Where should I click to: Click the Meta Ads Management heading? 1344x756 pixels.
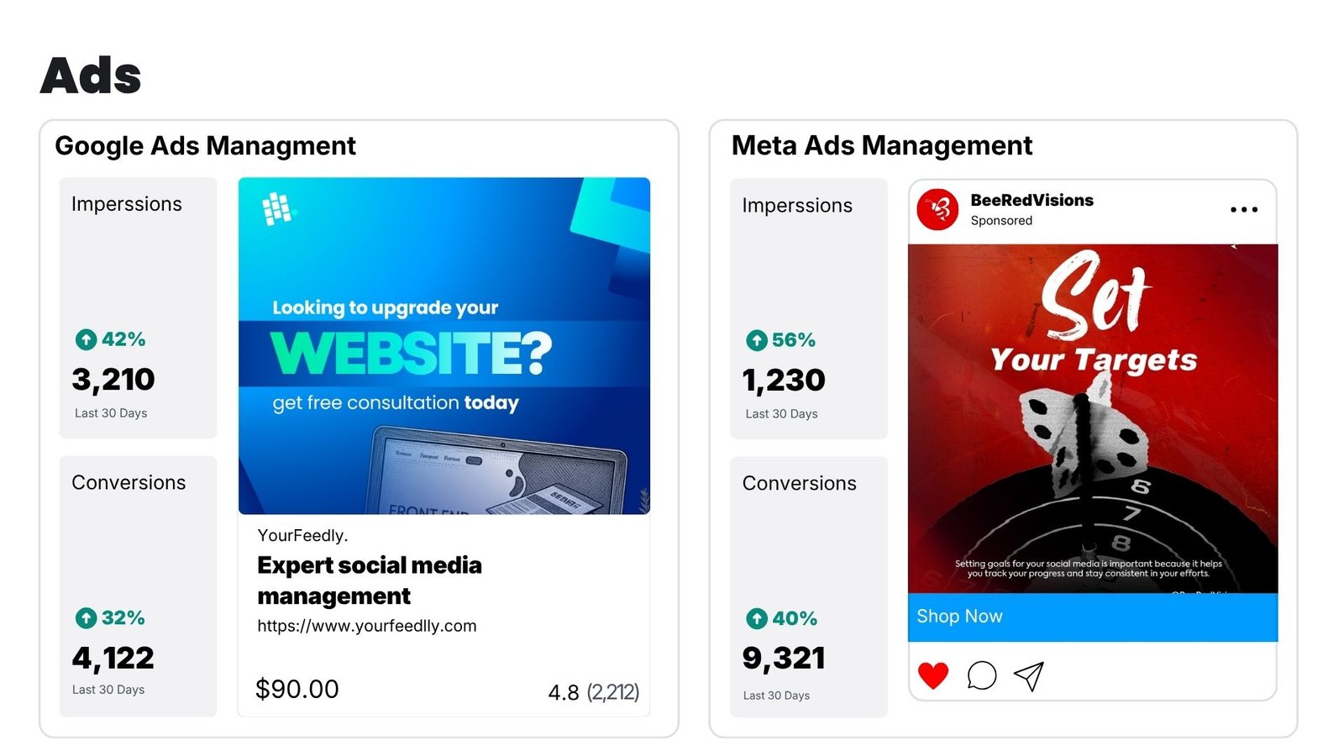(x=882, y=145)
